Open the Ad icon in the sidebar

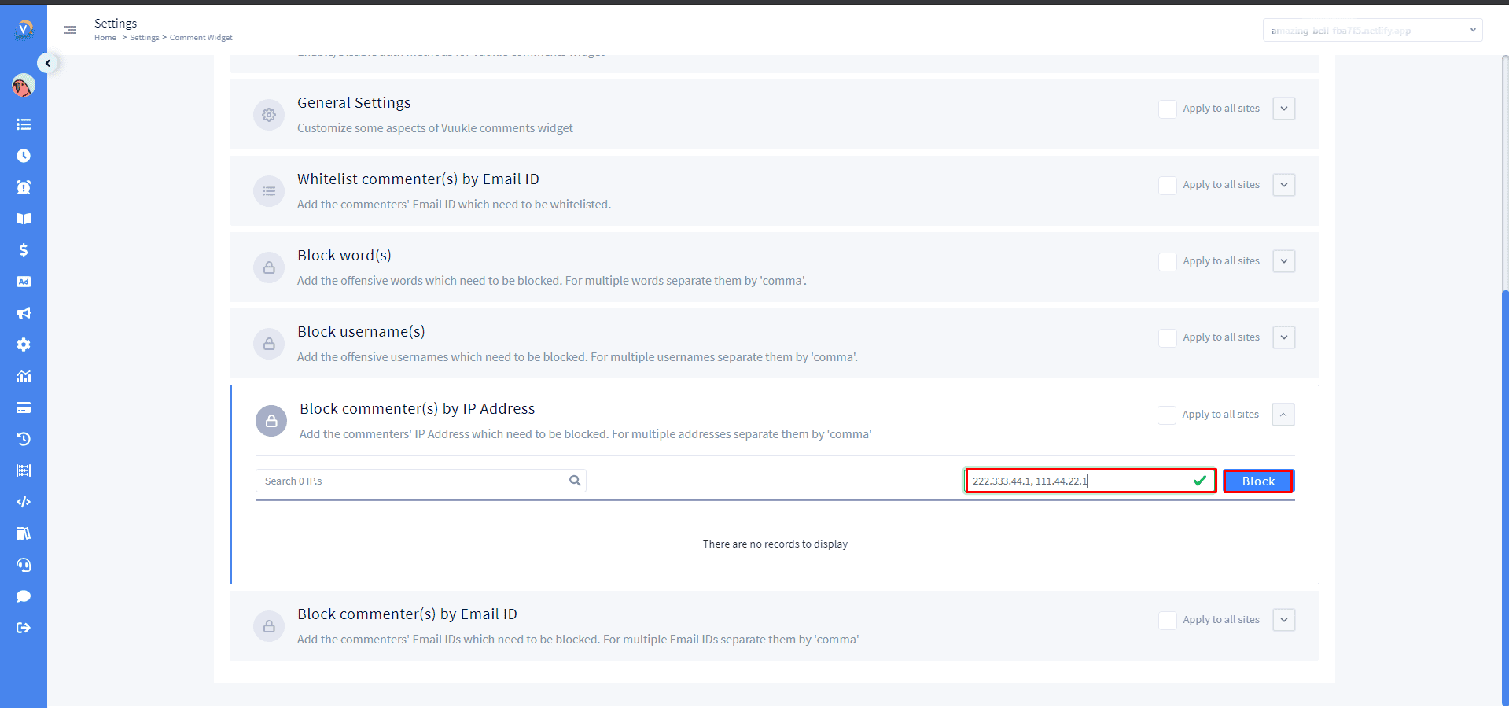[x=24, y=282]
